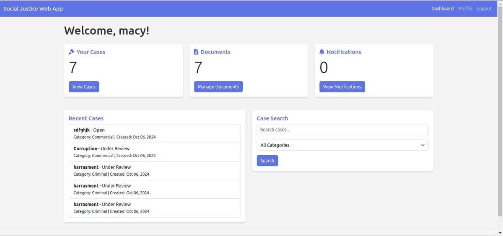Run the case Search button
Screen dimensions: 503x236
[267, 161]
